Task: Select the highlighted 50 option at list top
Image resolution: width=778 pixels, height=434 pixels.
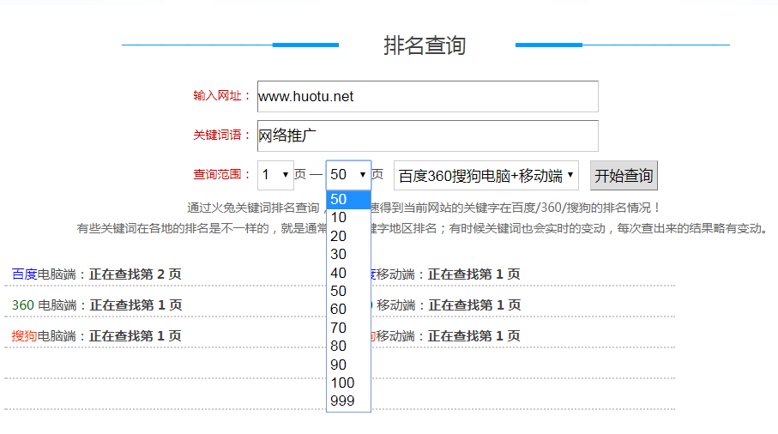Action: pos(347,200)
